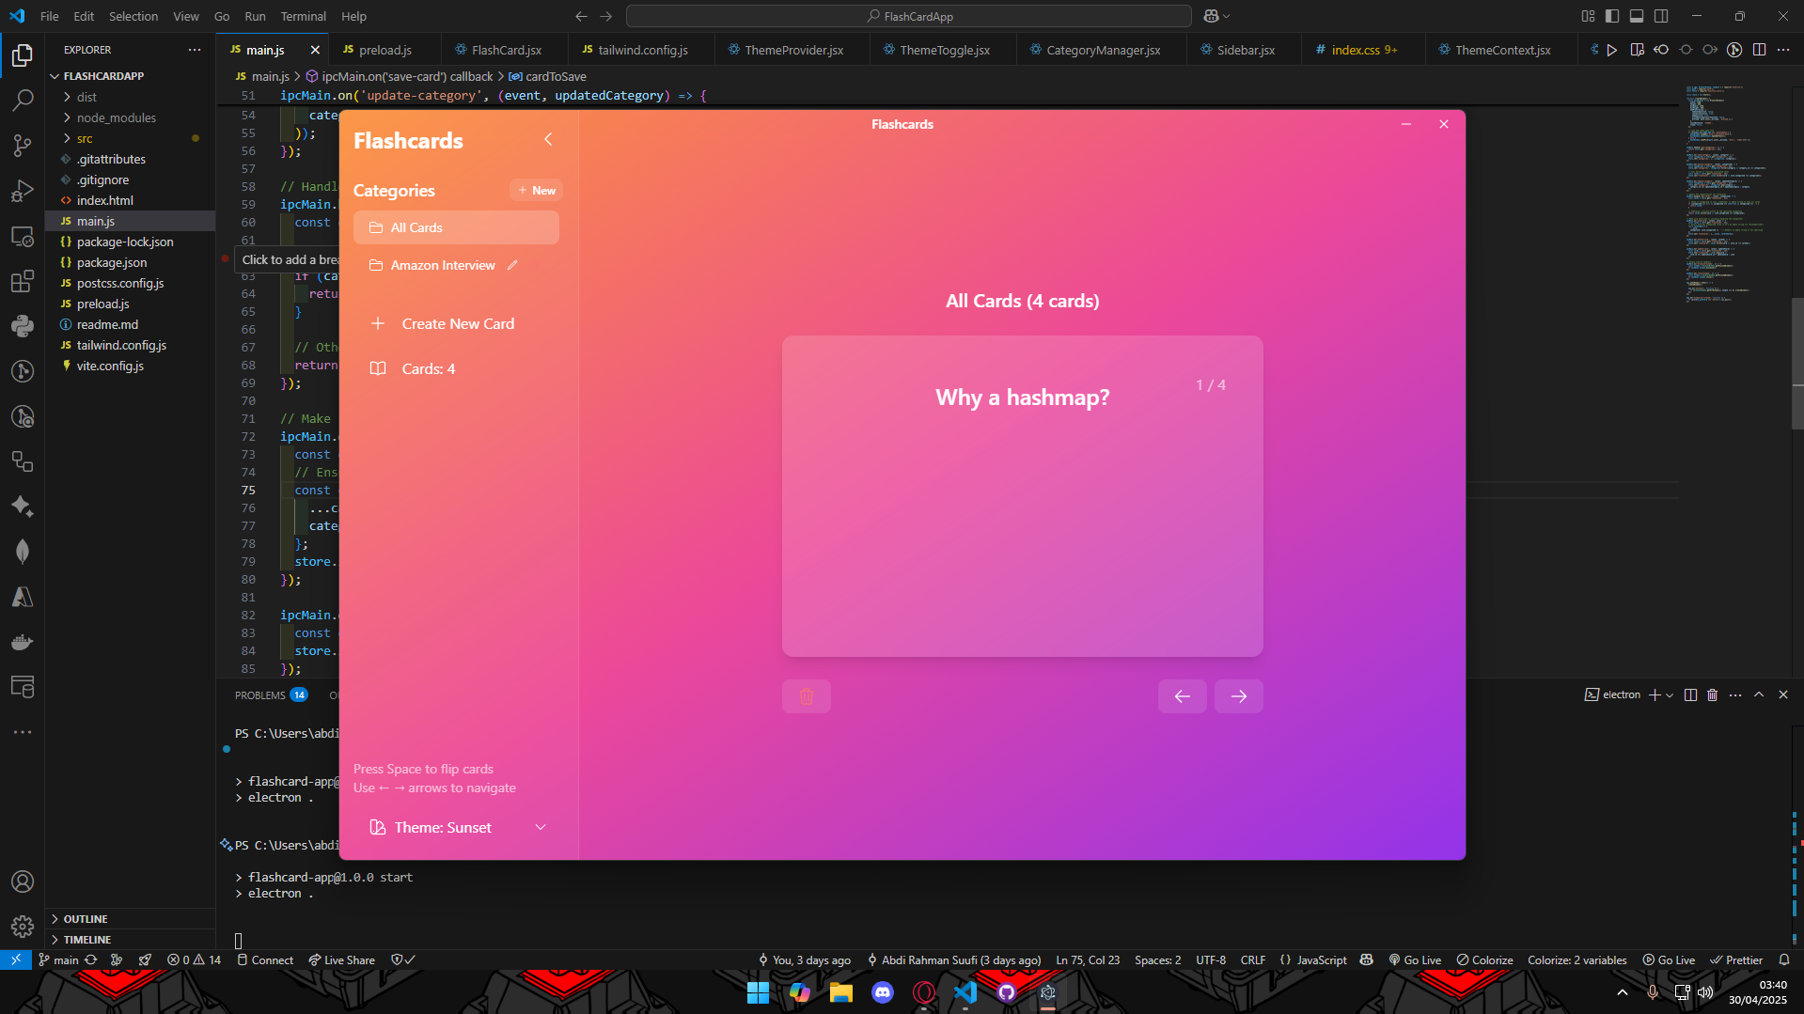Open the Docker view from the activity bar
Screen dimensions: 1804x1014
click(23, 642)
